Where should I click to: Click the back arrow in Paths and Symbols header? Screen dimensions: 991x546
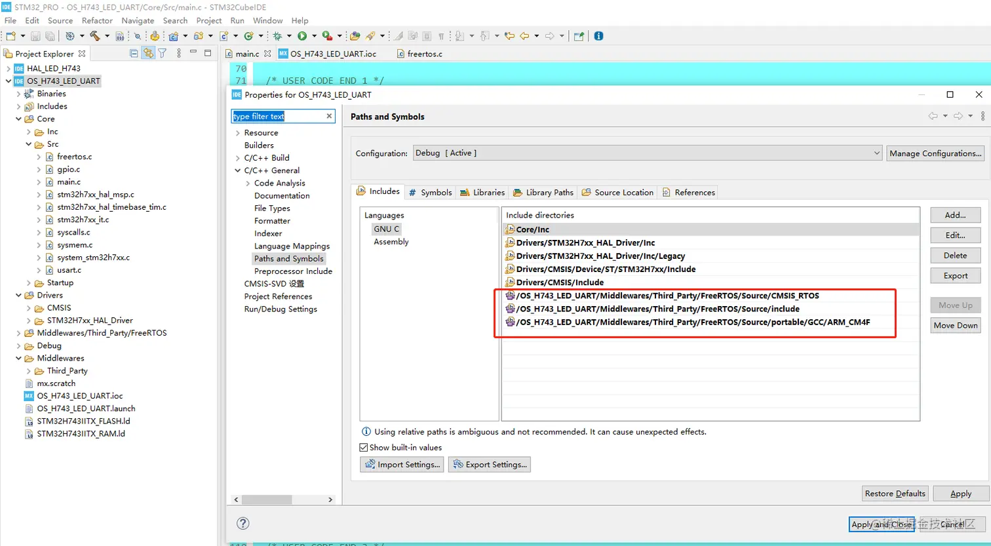click(x=933, y=116)
